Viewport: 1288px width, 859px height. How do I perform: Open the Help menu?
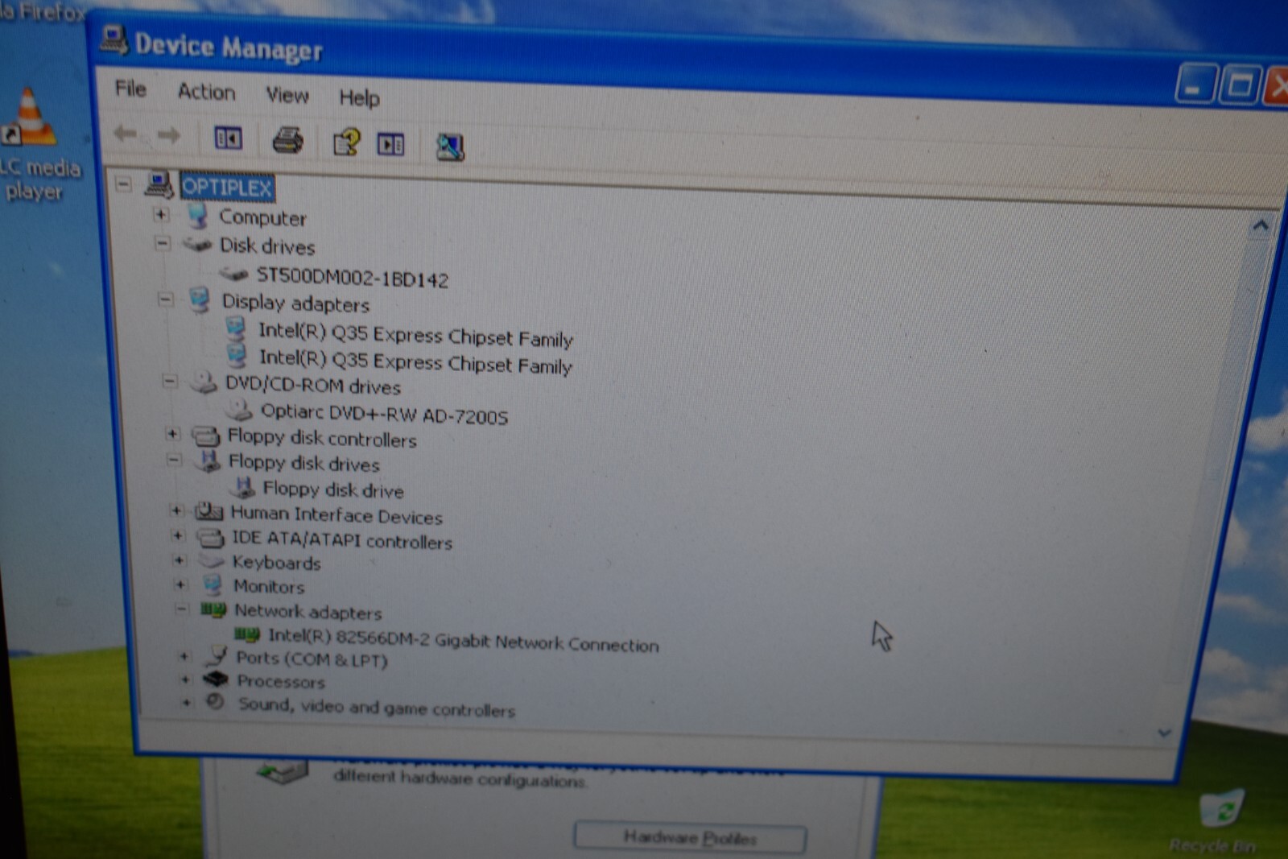coord(359,98)
